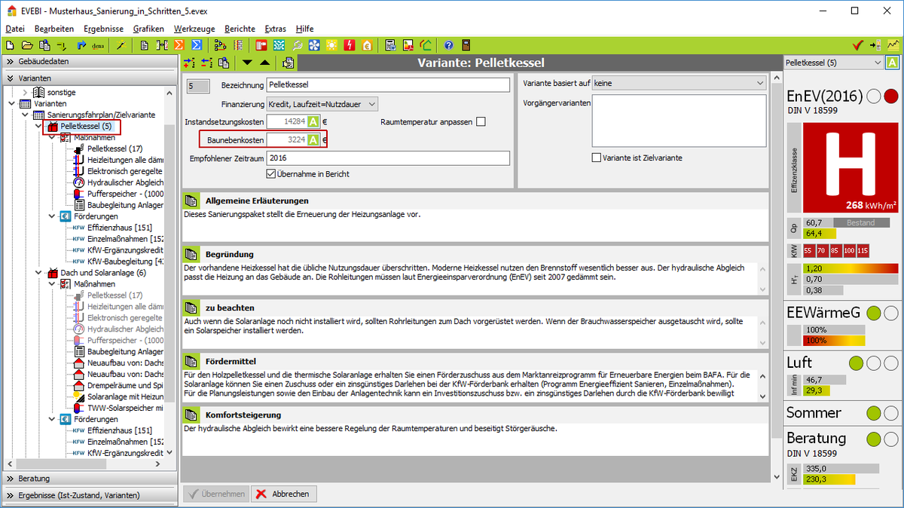Select Drempelräume und Spi tree item

click(x=125, y=385)
